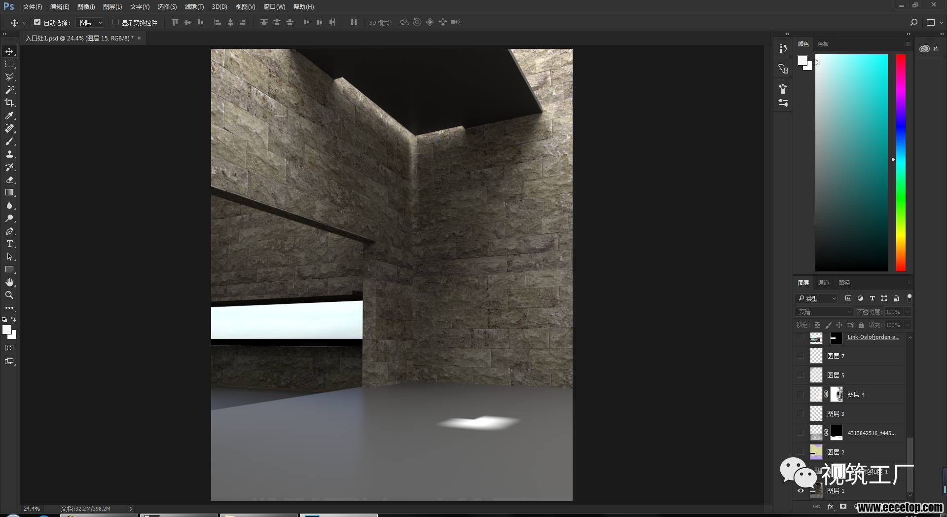
Task: Open the Color panel flyout menu
Action: coord(908,43)
